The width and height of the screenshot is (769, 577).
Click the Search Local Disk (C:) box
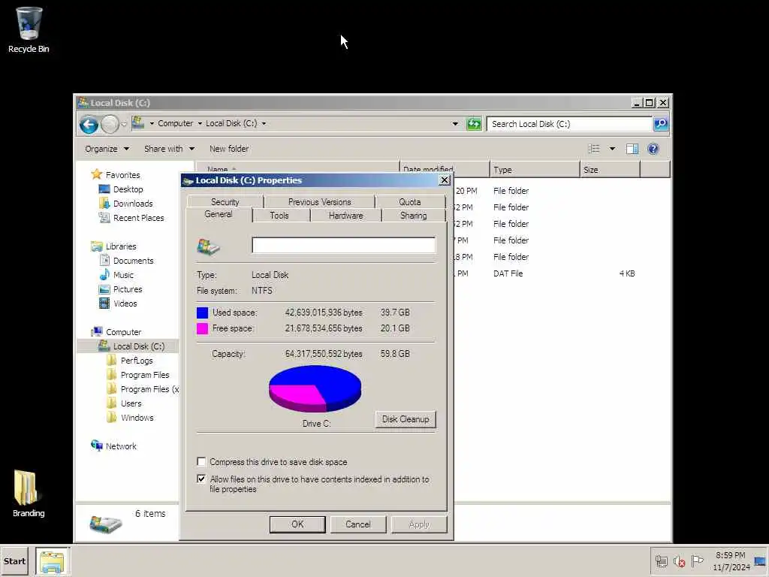coord(569,124)
